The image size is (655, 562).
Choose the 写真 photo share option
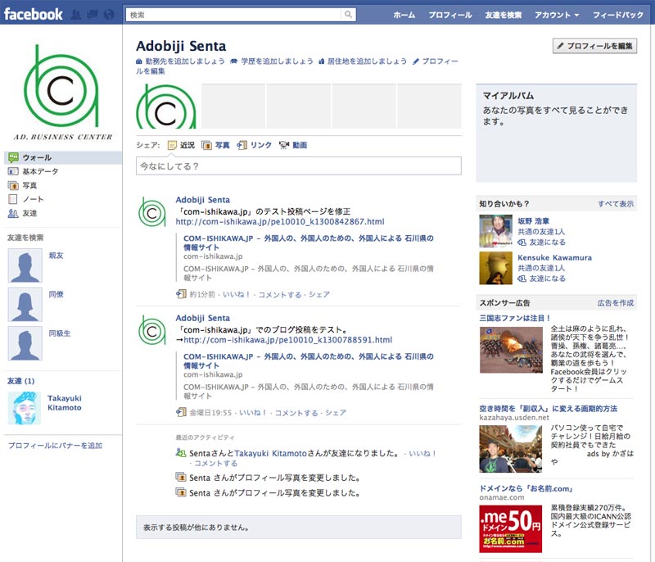(215, 145)
